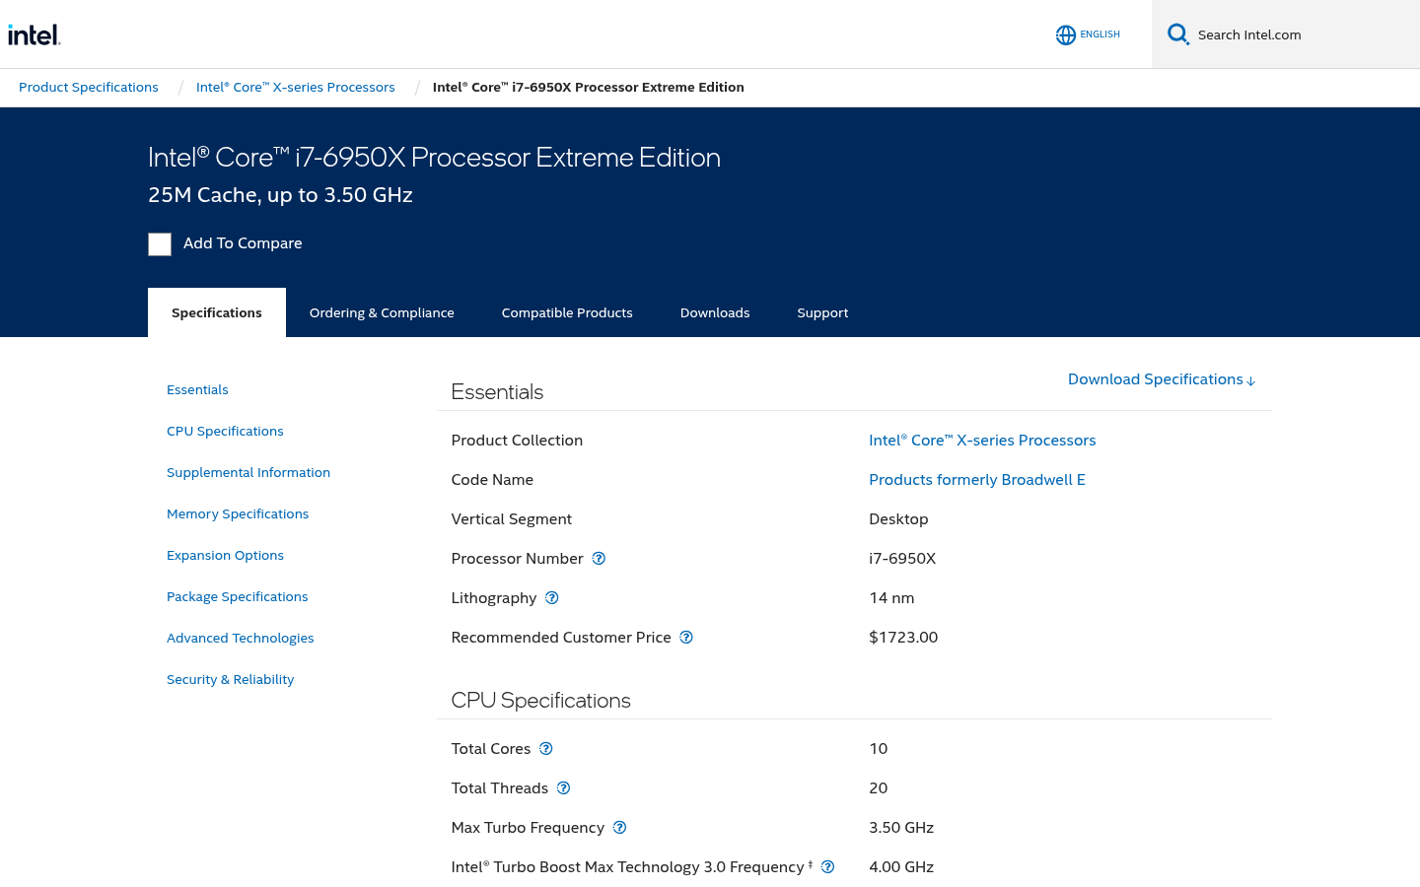This screenshot has width=1420, height=887.
Task: Click Download Specifications link
Action: coord(1162,379)
